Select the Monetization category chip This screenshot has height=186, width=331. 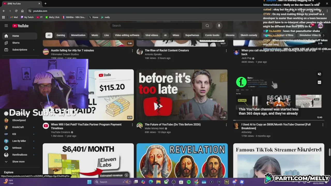click(78, 35)
